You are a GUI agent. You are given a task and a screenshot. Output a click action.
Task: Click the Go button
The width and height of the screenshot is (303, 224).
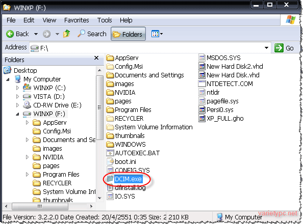click(284, 48)
